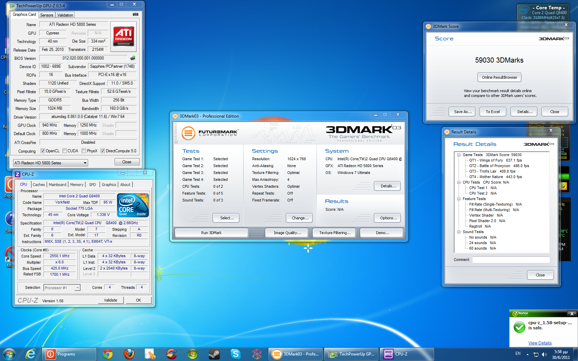Open Steam from taskbar
Viewport: 578px width, 361px height.
pos(214,354)
